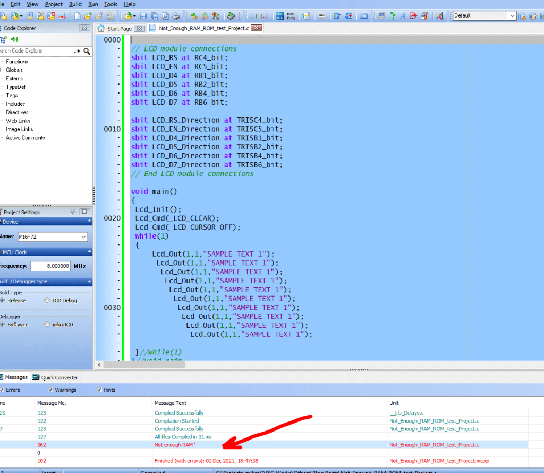Open the Project menu
Screen dimensions: 544x473
click(54, 4)
